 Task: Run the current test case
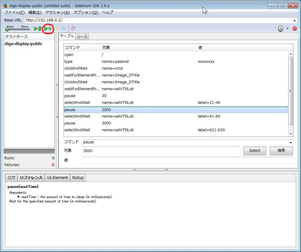point(46,29)
